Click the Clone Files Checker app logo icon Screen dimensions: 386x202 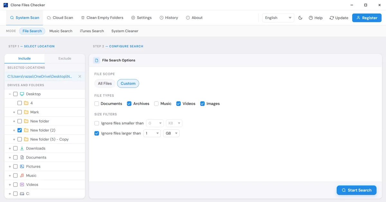click(x=5, y=5)
